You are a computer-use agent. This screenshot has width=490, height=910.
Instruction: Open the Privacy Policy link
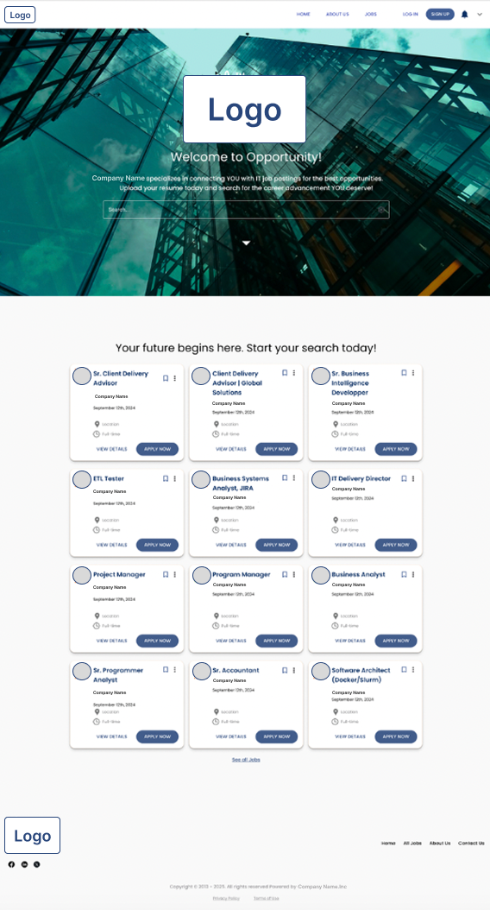[226, 899]
